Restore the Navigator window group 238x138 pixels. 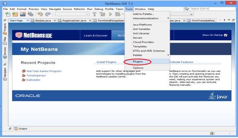pos(5,65)
